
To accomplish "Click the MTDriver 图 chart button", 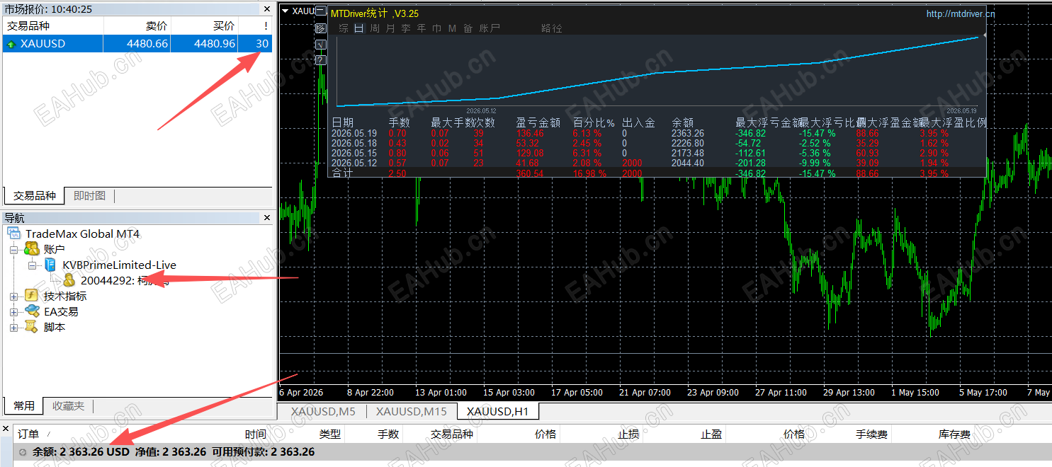I will coord(321,28).
